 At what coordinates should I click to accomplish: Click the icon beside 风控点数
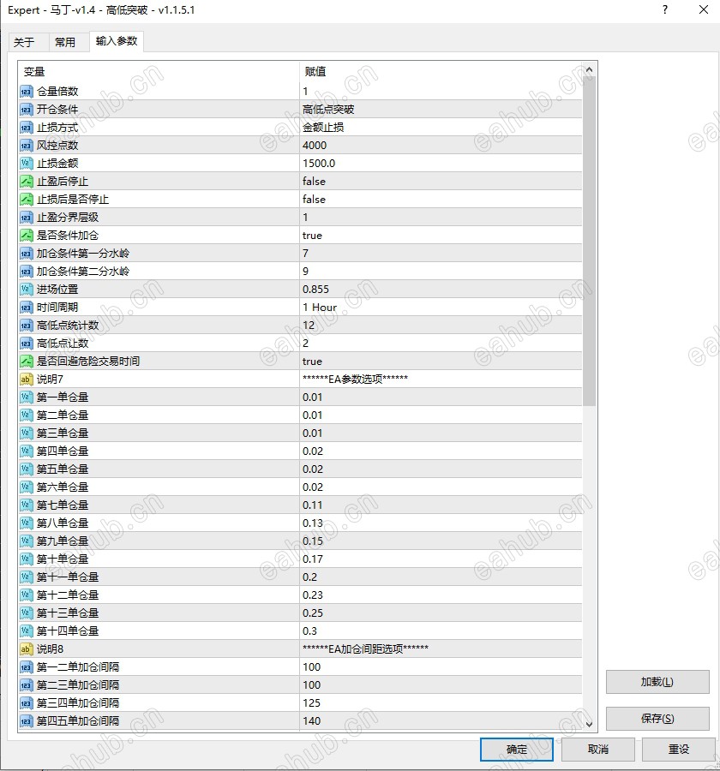click(x=26, y=146)
